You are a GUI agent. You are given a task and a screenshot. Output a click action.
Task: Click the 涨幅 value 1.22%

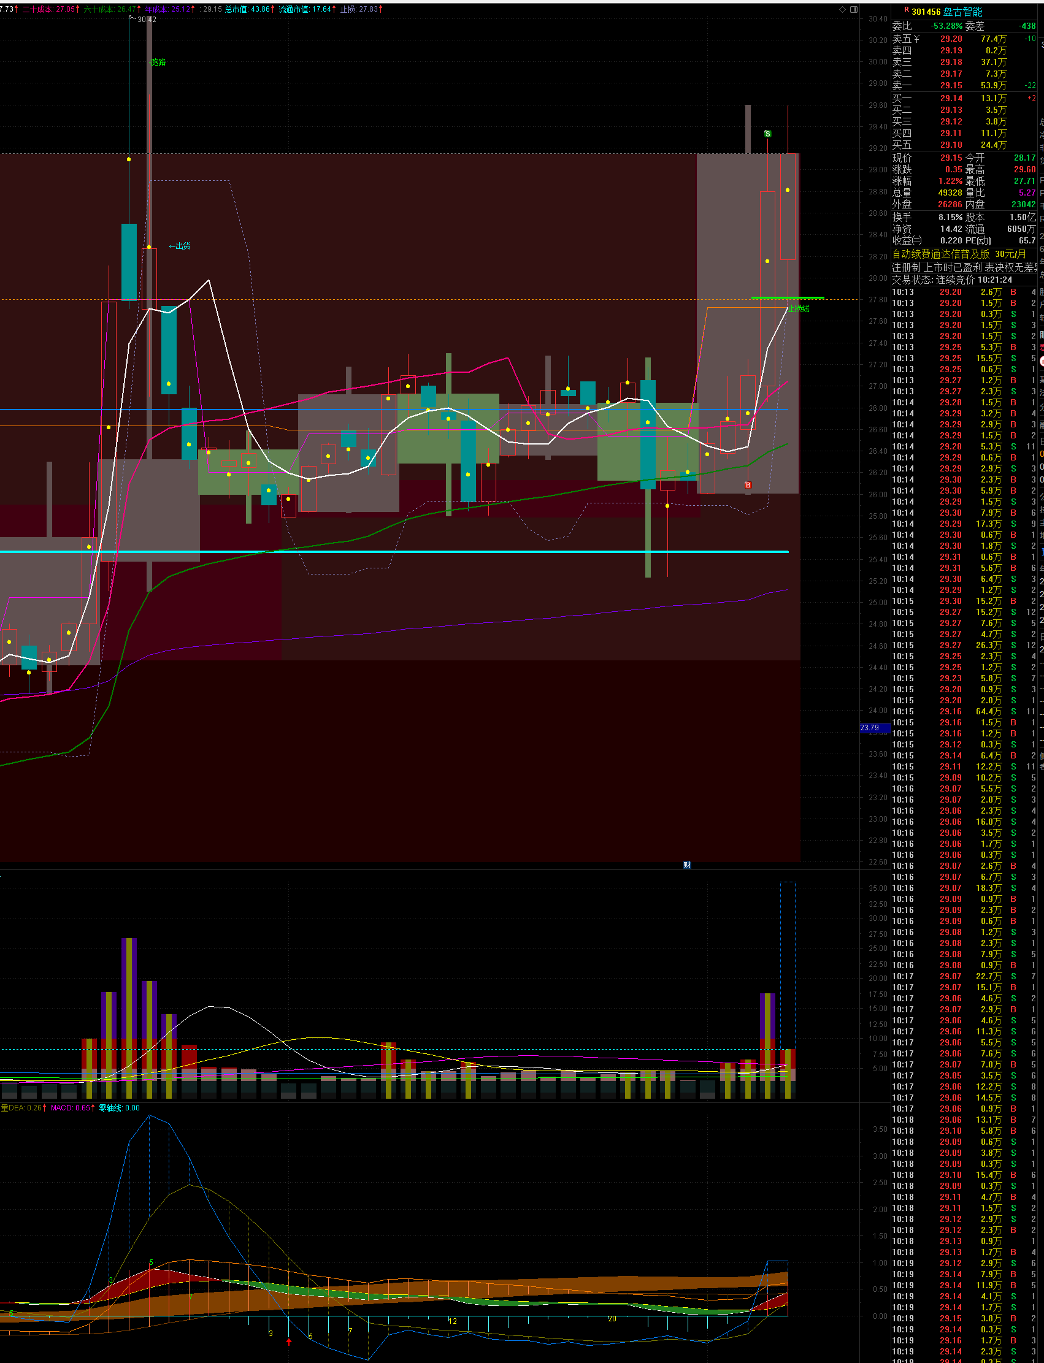(950, 181)
